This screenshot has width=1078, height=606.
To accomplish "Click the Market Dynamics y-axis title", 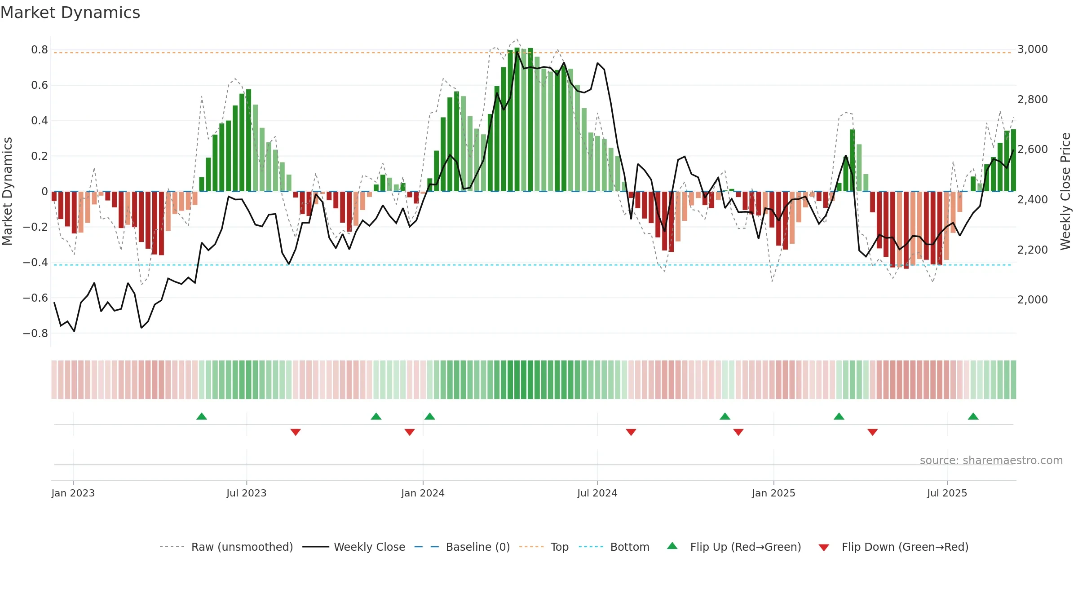I will pyautogui.click(x=7, y=191).
